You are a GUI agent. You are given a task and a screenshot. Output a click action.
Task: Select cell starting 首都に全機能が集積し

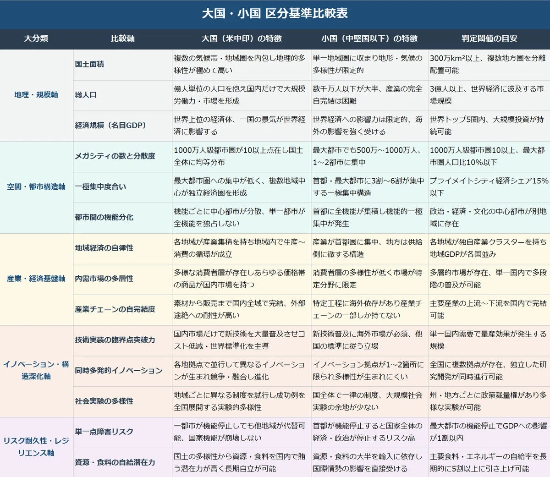[369, 218]
